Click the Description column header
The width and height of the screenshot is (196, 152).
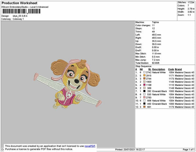point(159,69)
